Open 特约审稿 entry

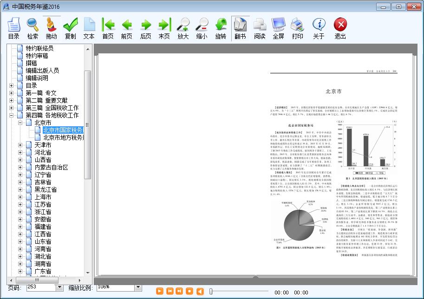[37, 56]
